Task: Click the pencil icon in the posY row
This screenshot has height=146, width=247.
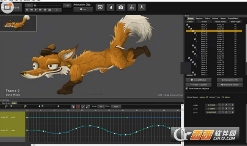Action: tap(226, 112)
